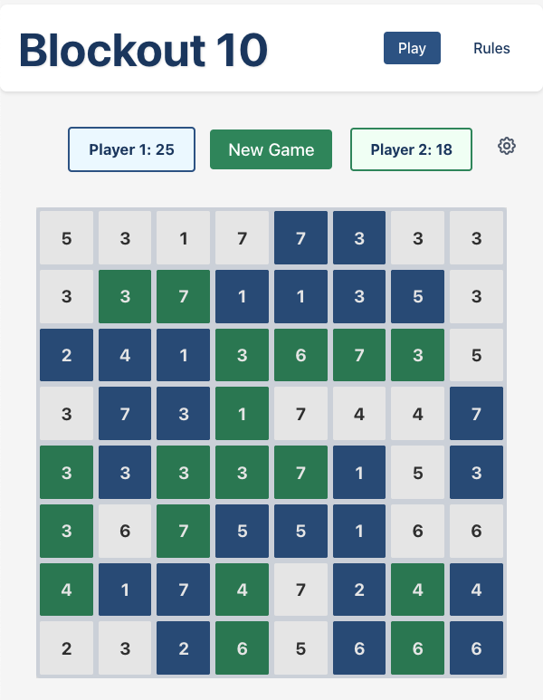The width and height of the screenshot is (543, 700).
Task: Pick the gray 7 tile in seventh row
Action: tap(300, 590)
